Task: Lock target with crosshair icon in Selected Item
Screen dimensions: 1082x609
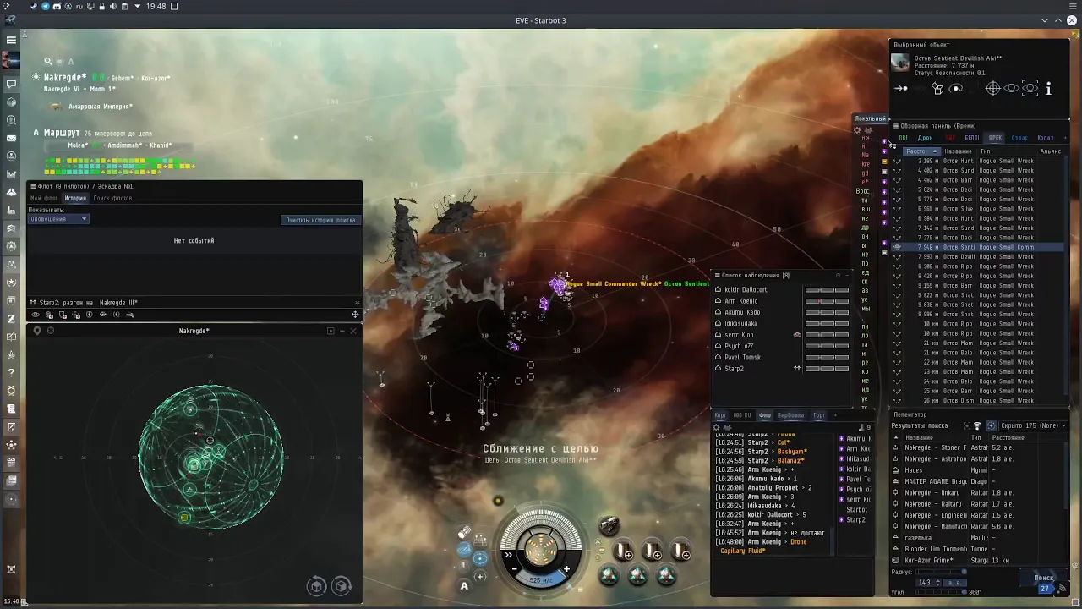Action: tap(993, 88)
